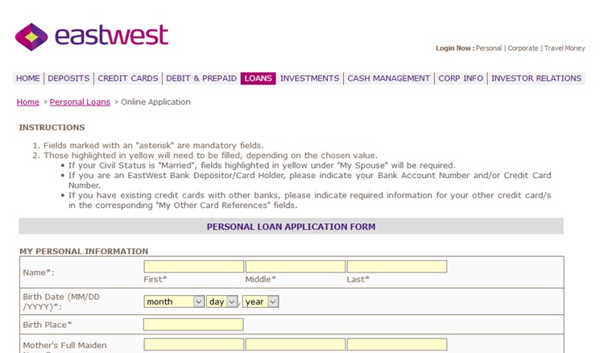Go to CASH MANAGEMENT menu
The image size is (604, 353).
tap(389, 79)
